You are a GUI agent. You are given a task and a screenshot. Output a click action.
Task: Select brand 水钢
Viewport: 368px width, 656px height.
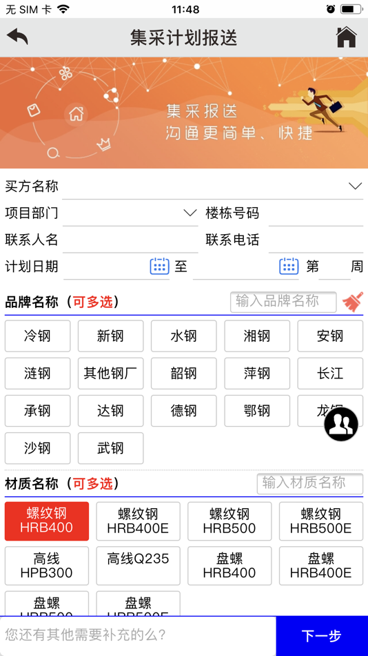(x=184, y=336)
